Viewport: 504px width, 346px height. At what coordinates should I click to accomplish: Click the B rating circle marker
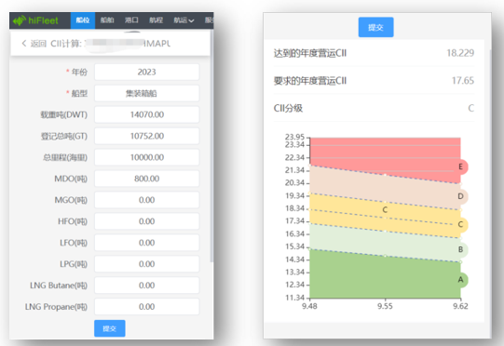[461, 249]
